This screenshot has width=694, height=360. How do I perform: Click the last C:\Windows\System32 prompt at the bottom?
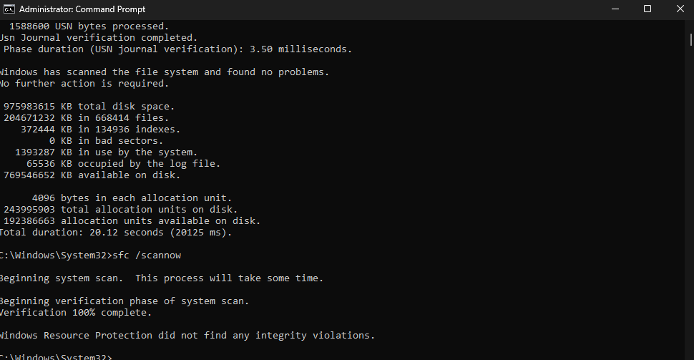(57, 356)
